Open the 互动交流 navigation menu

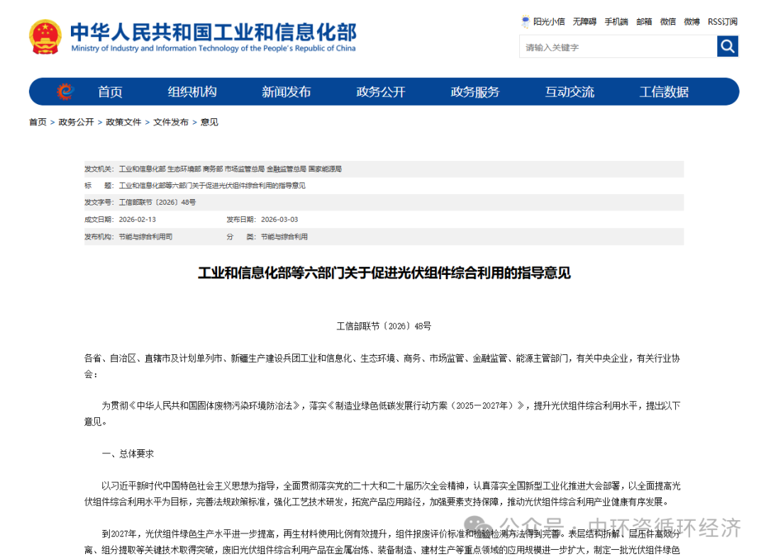point(569,91)
